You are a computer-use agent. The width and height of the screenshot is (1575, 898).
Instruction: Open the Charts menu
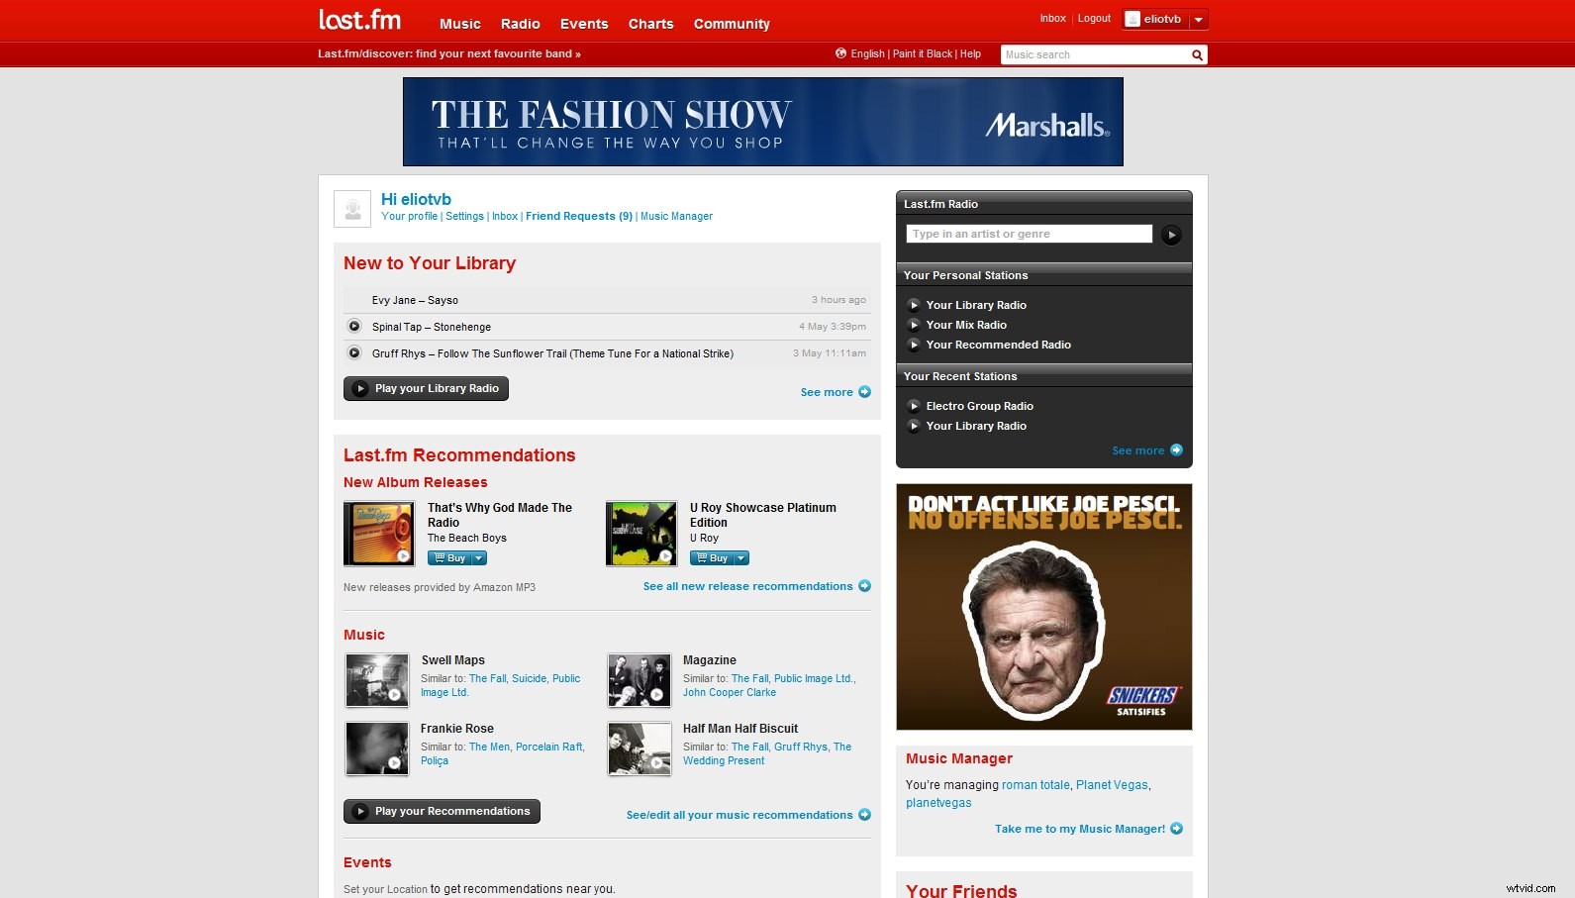(x=651, y=24)
